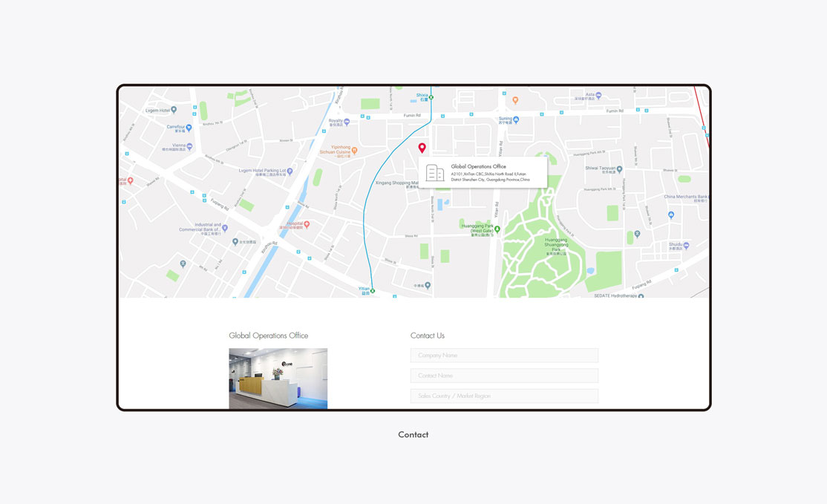This screenshot has width=827, height=504.
Task: Click the Shiwai Taoyuan map marker
Action: (619, 169)
